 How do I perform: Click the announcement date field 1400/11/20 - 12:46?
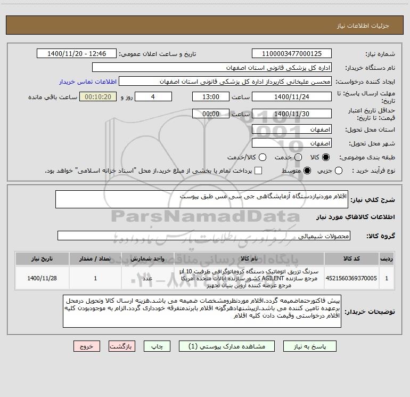tap(77, 53)
